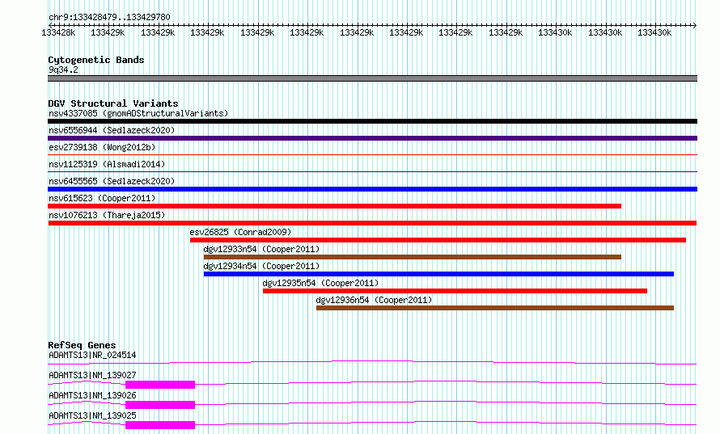This screenshot has width=720, height=434.
Task: Select the magenta exon of NM_139025
Action: (160, 425)
